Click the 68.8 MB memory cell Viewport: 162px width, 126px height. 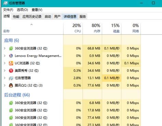[x=92, y=48]
